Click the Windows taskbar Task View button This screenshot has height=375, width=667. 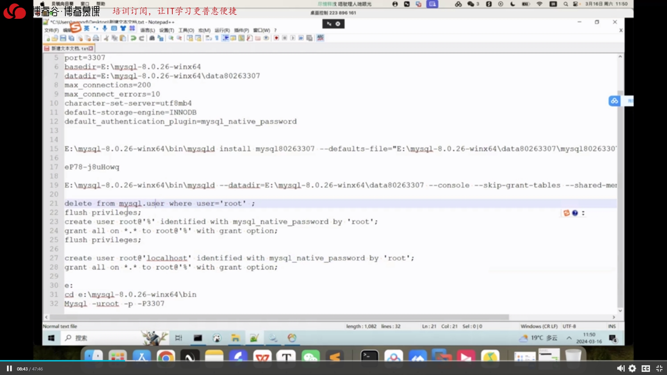tap(179, 338)
